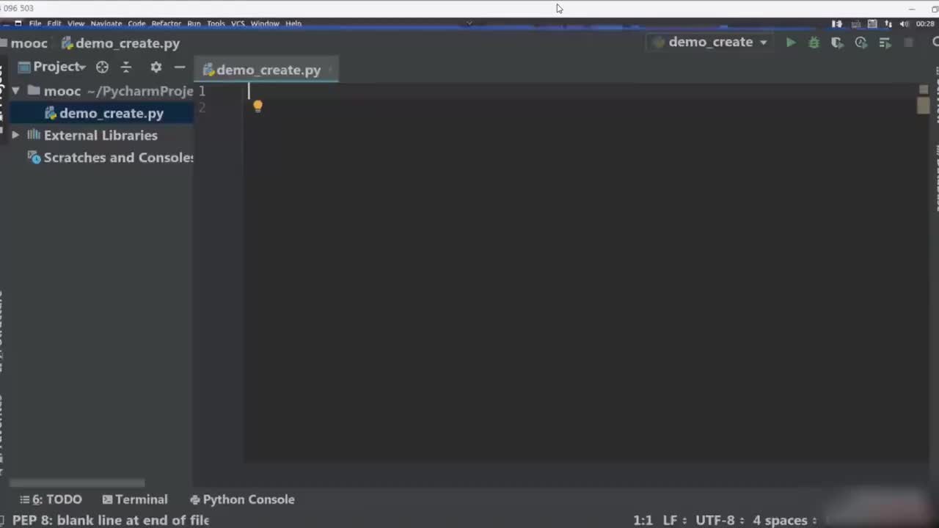Open the demo_create run configuration dropdown

(x=710, y=43)
